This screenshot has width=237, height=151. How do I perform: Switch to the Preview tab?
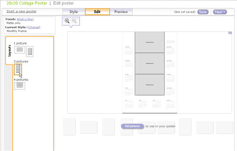(121, 12)
